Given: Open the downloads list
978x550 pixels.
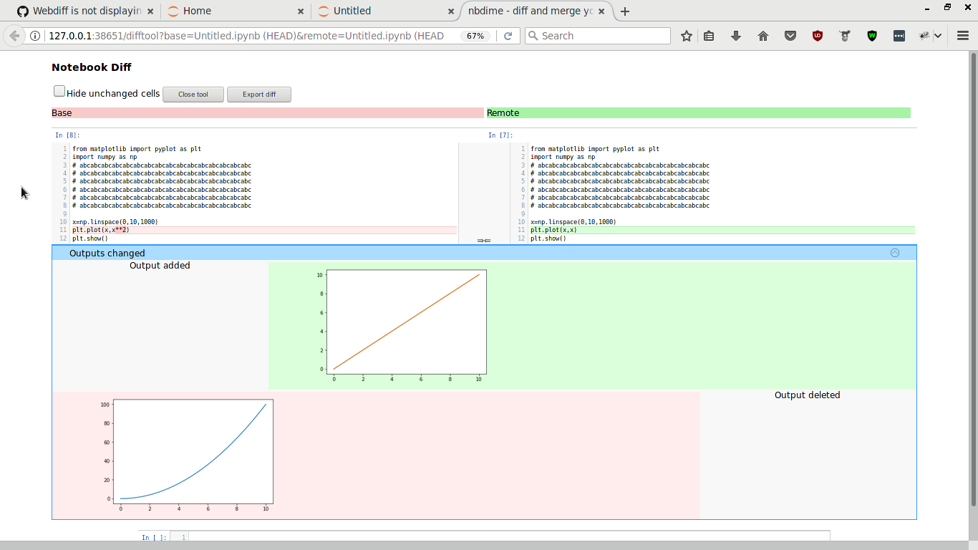Looking at the screenshot, I should pyautogui.click(x=736, y=35).
